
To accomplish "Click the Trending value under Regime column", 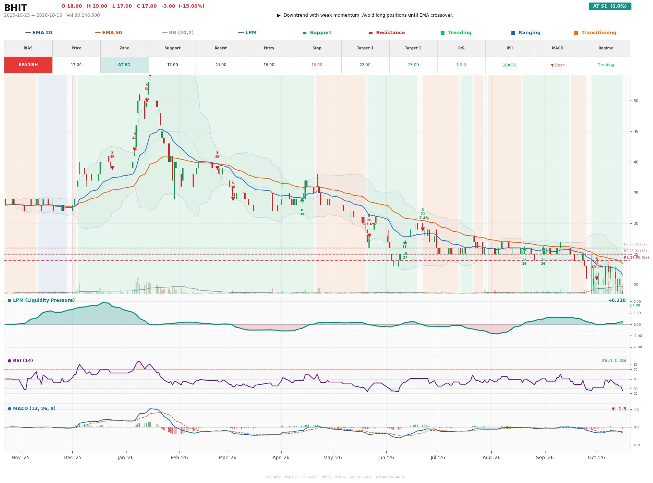I will [606, 65].
